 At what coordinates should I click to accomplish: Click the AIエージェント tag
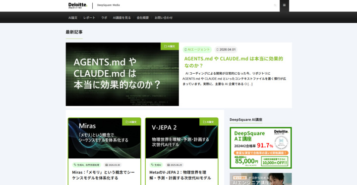coord(197,49)
